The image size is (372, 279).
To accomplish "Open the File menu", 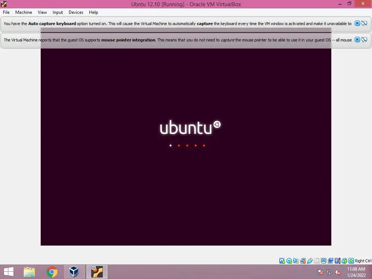I will [x=6, y=12].
